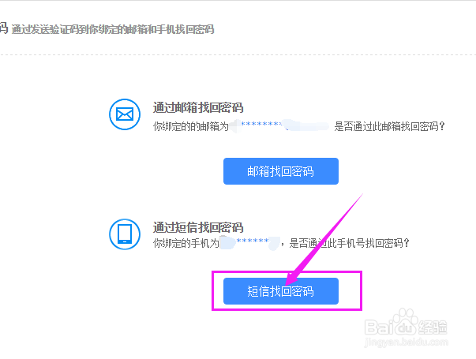The height and width of the screenshot is (359, 476).
Task: Click the masked bound email address
Action: [x=279, y=125]
